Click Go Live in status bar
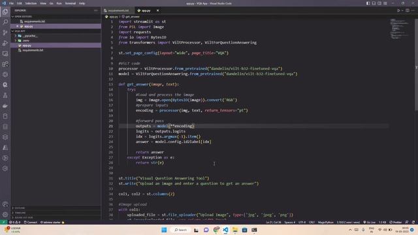The width and height of the screenshot is (418, 235). (369, 222)
